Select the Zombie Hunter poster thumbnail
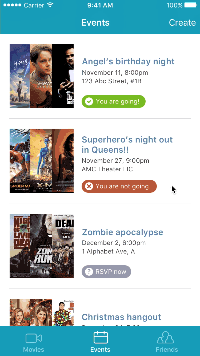Viewport: 200px width, 356px height. coord(41,246)
